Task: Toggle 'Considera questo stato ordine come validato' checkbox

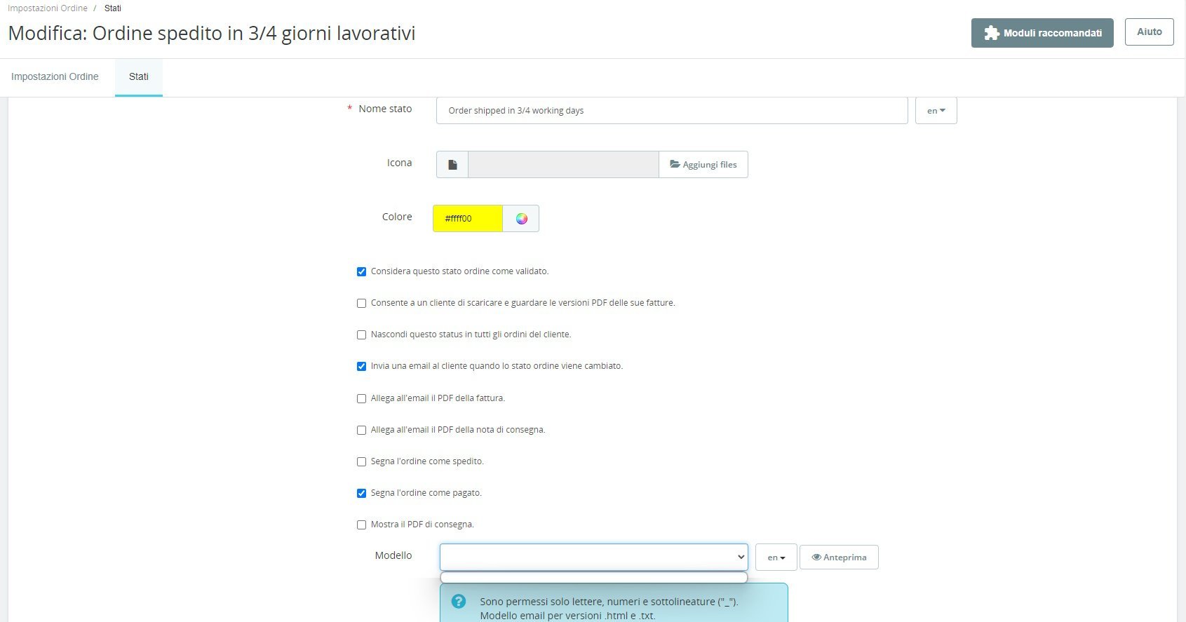Action: [362, 271]
